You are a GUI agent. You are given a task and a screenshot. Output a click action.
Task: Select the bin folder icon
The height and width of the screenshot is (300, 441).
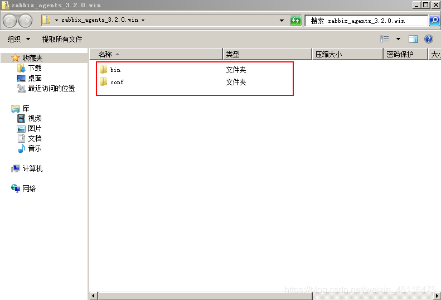click(x=104, y=69)
